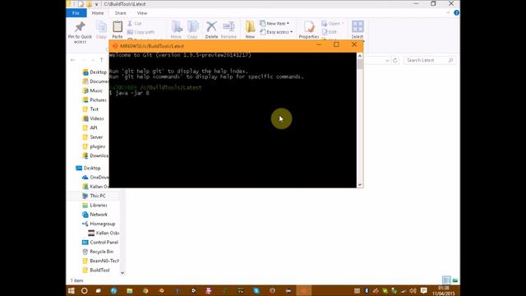Screen dimensions: 526x296
Task: Click Copy path in the ribbon
Action: click(141, 32)
